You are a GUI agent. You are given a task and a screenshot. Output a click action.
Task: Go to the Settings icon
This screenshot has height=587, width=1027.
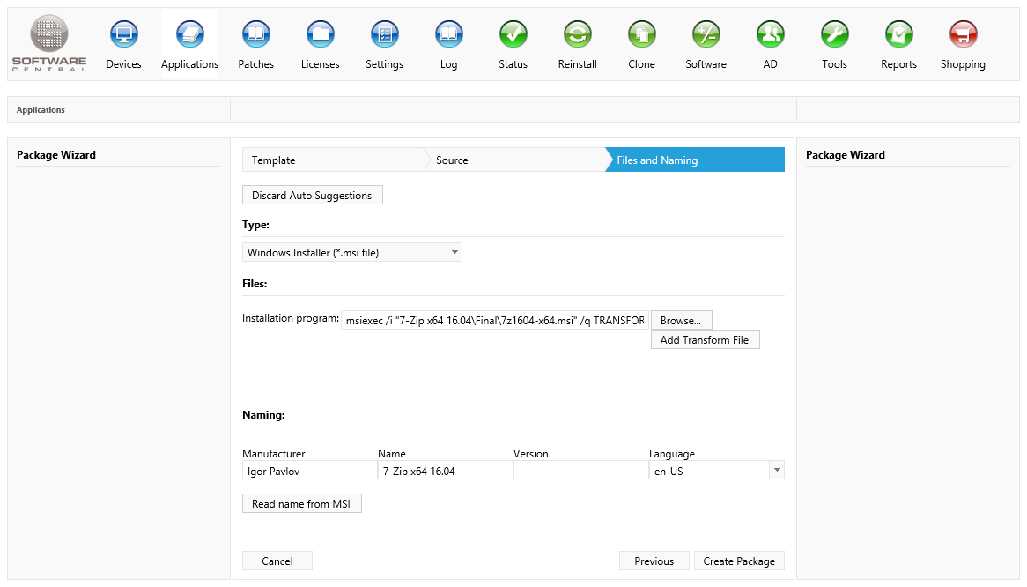tap(384, 35)
